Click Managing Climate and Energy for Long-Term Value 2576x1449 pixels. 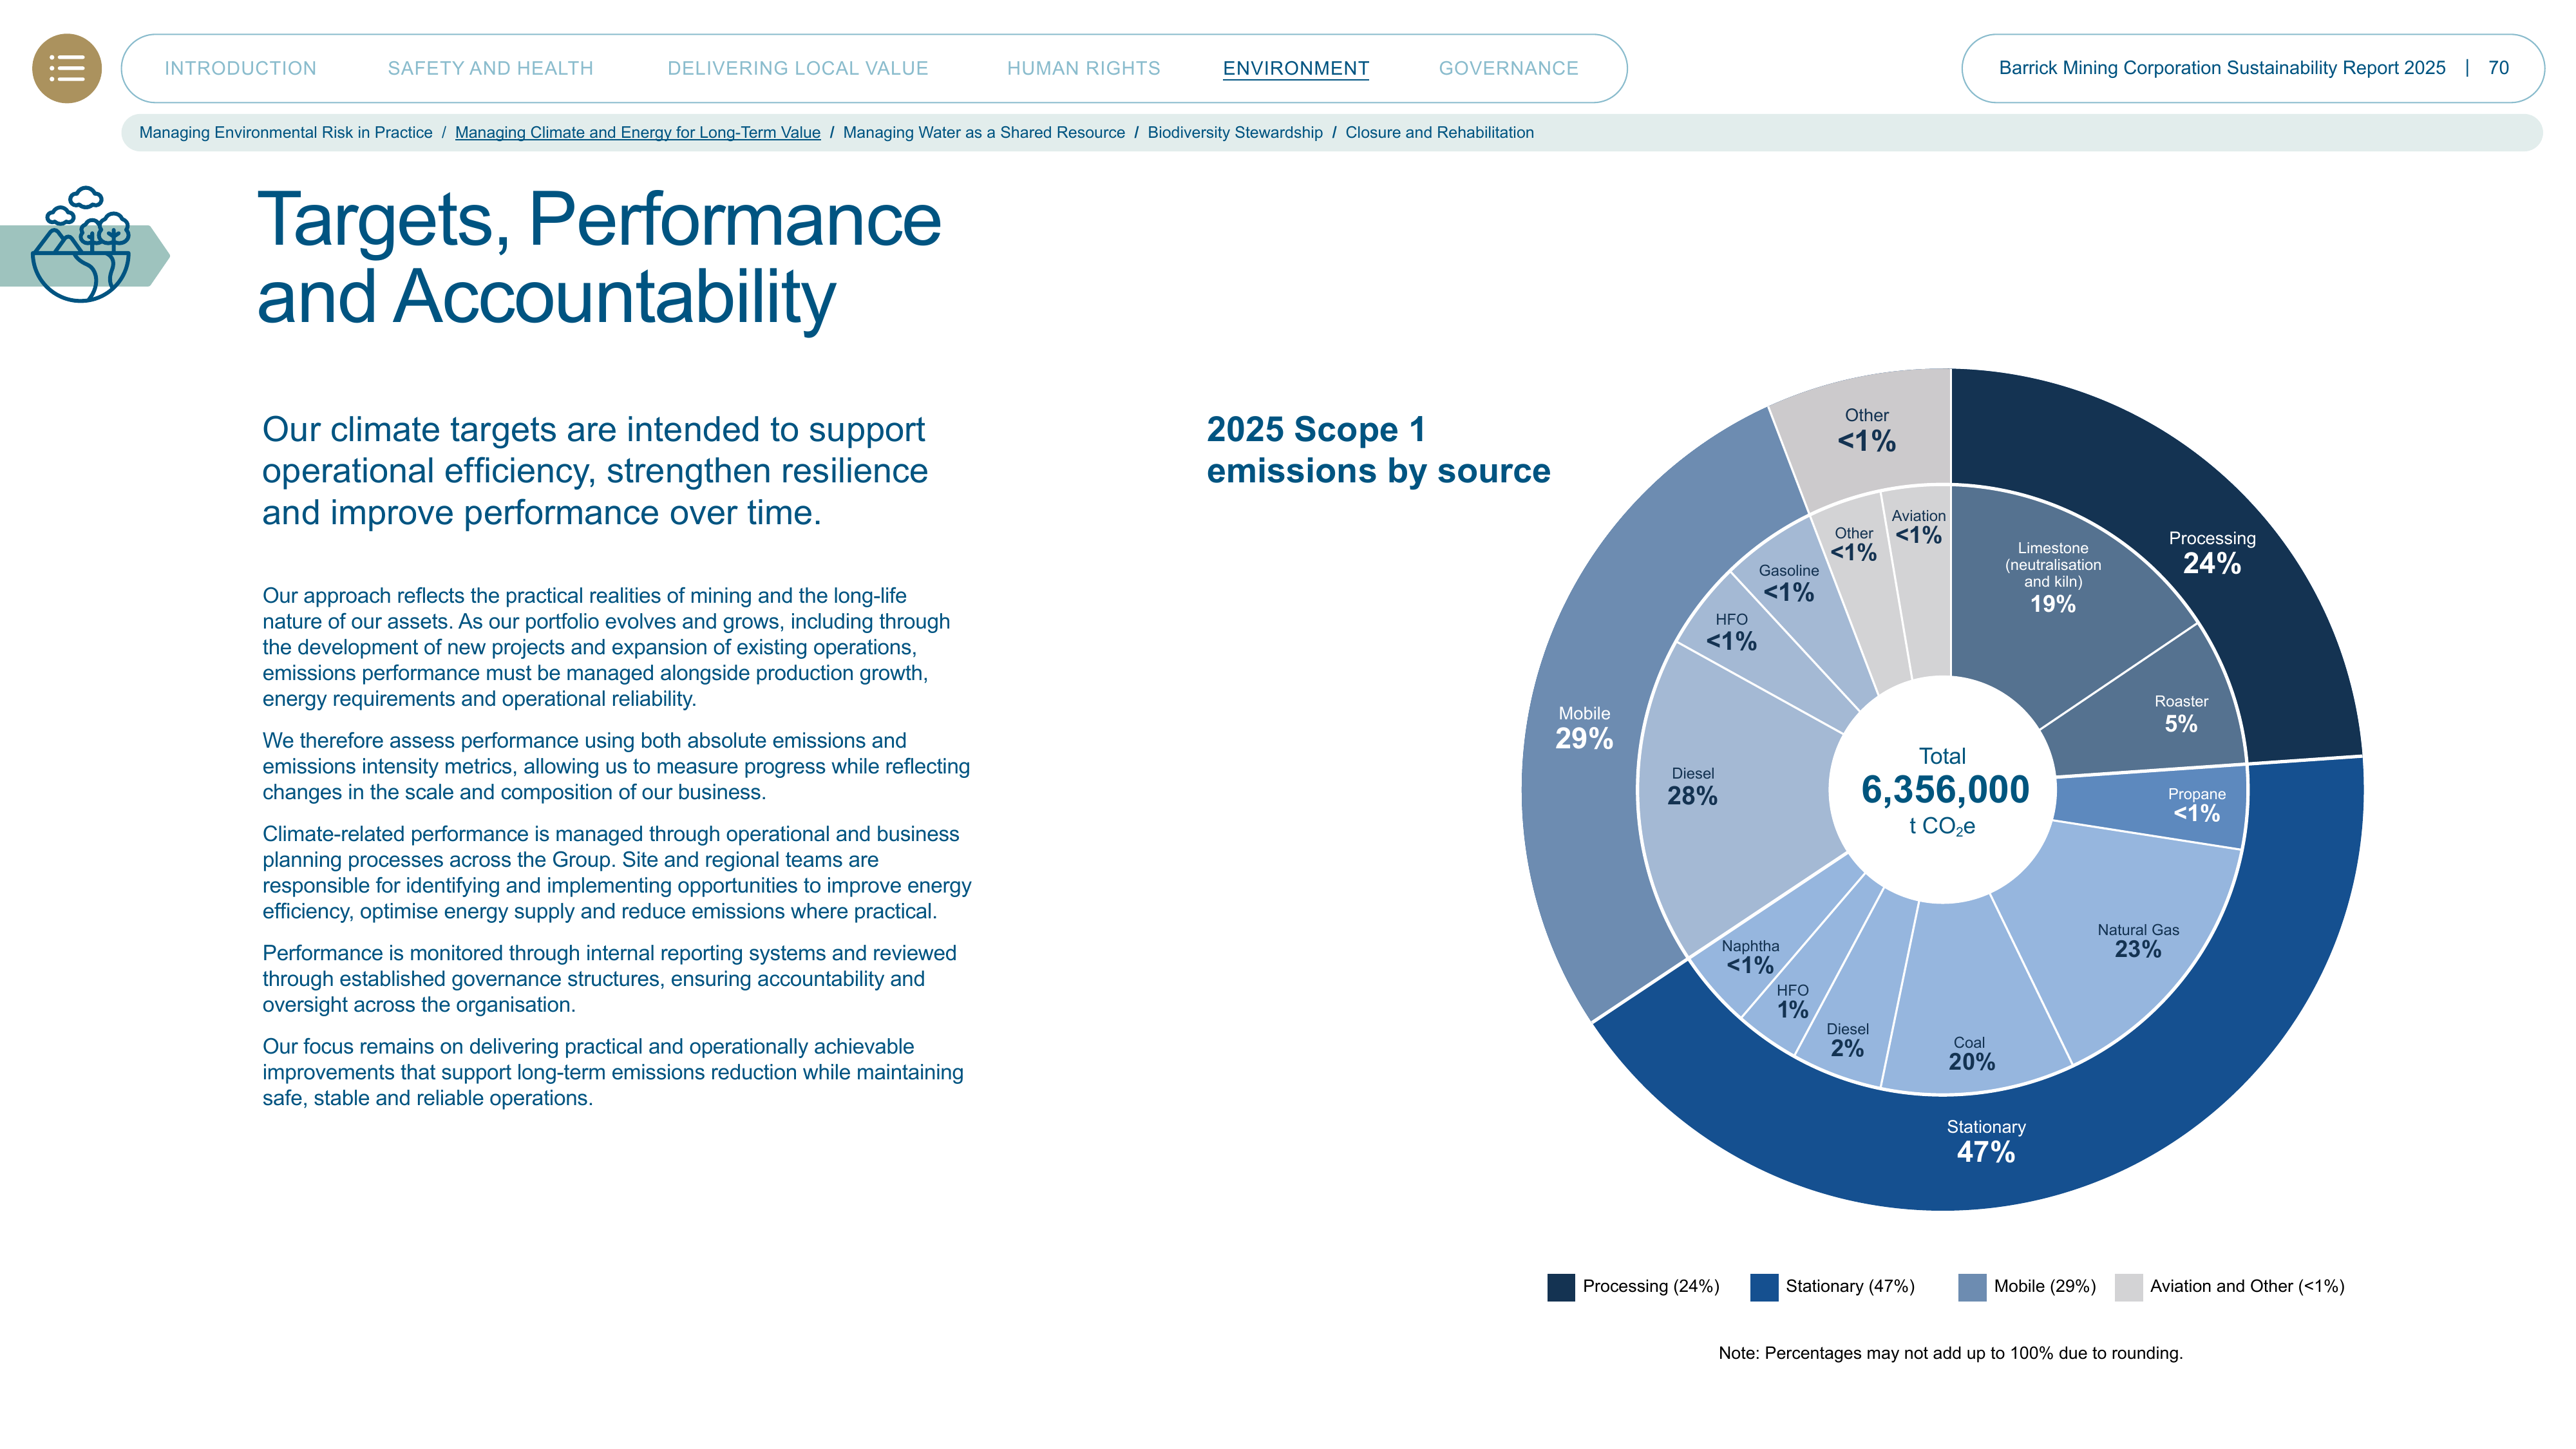pyautogui.click(x=637, y=132)
